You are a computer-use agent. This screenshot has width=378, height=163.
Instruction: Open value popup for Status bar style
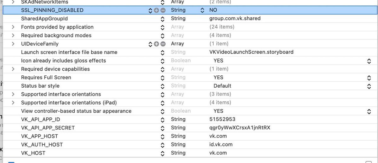(369, 86)
